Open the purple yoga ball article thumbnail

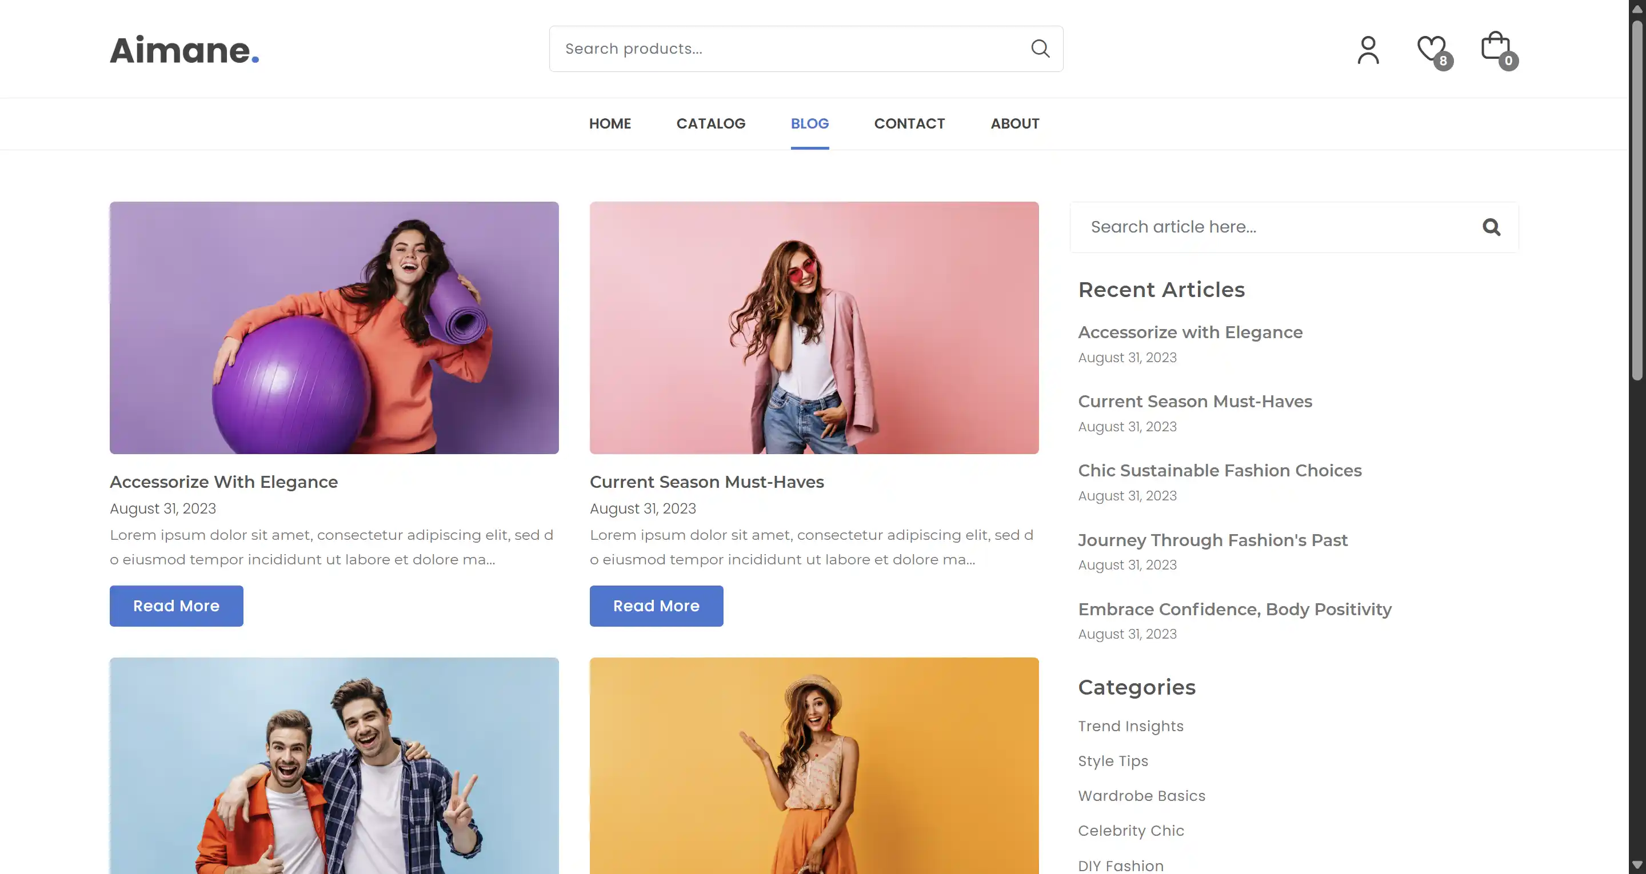334,328
